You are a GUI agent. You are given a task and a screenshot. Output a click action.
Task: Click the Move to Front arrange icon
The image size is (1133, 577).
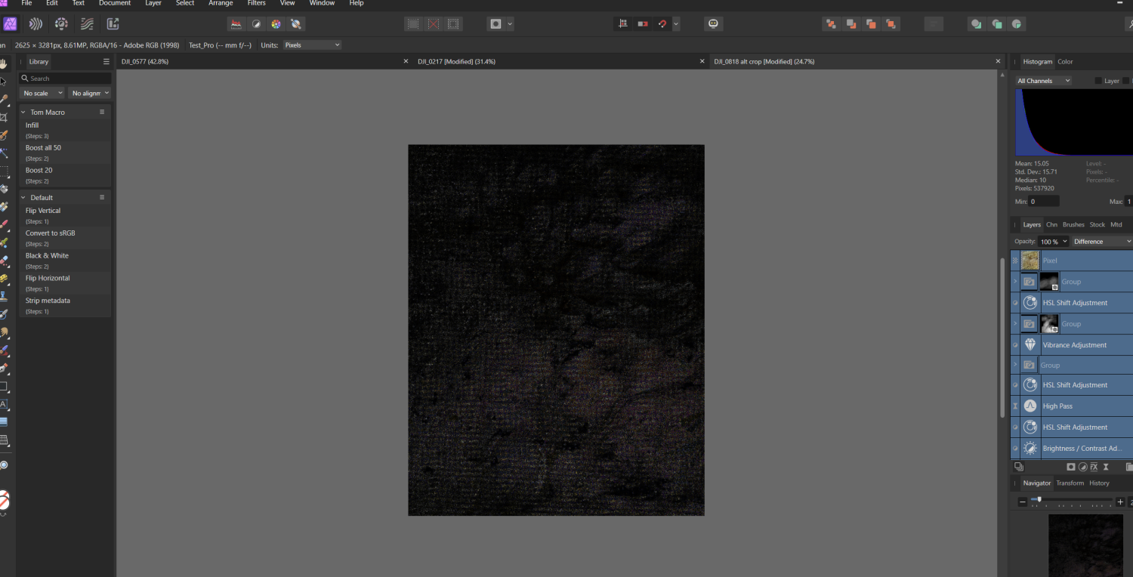point(891,24)
